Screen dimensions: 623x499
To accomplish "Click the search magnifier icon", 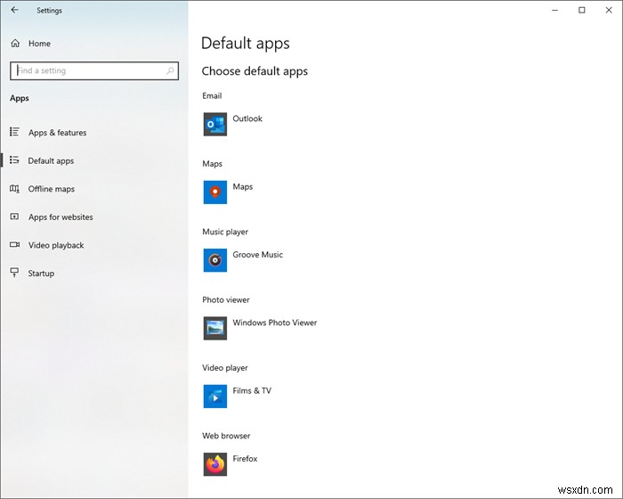I will pos(170,70).
